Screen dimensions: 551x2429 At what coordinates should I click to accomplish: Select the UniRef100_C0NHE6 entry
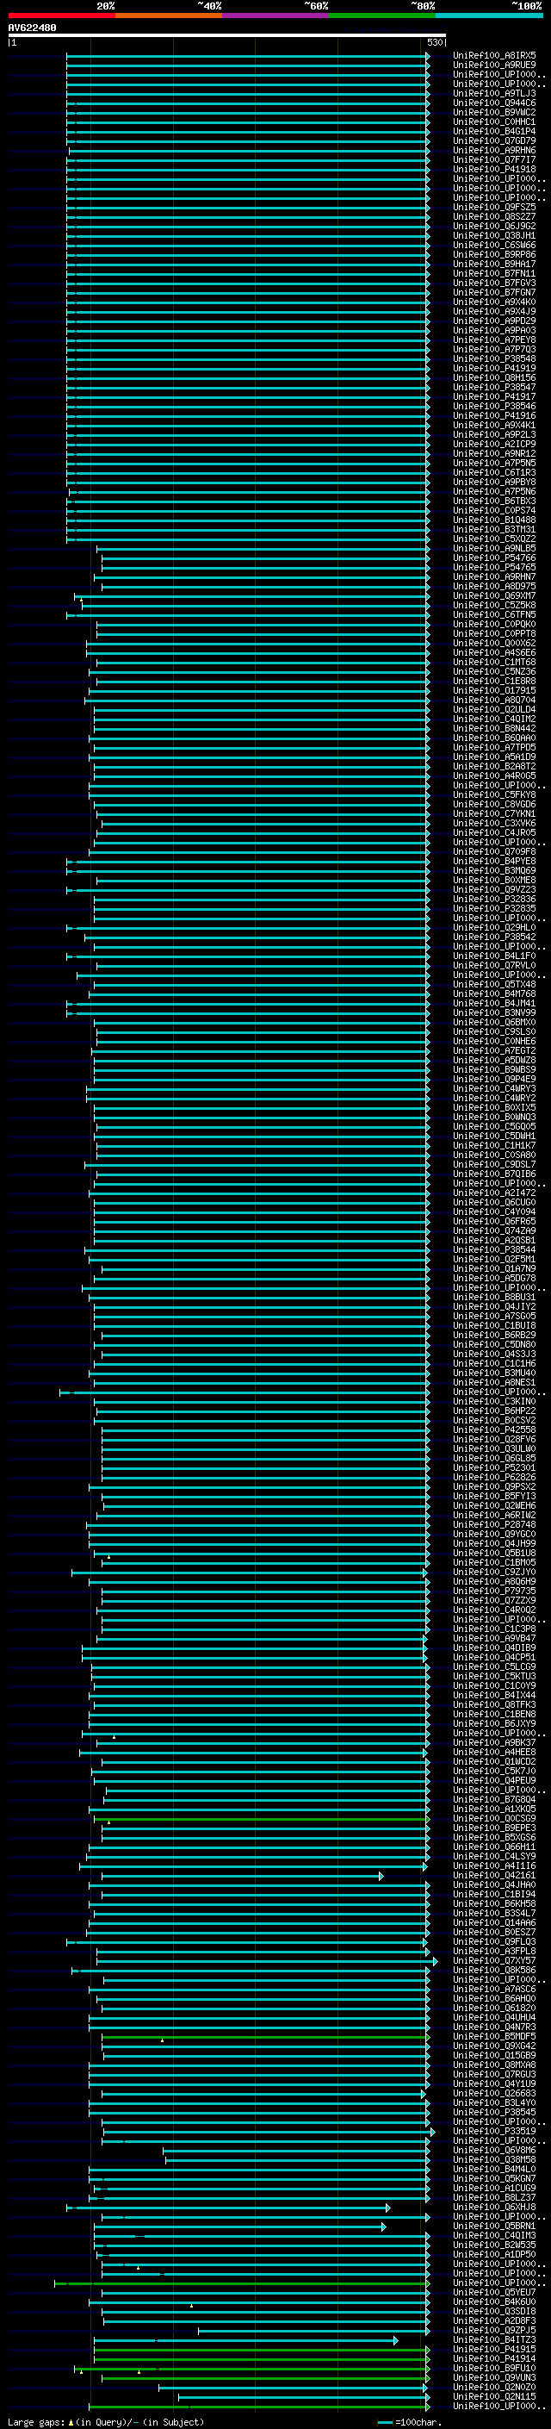tap(494, 1041)
